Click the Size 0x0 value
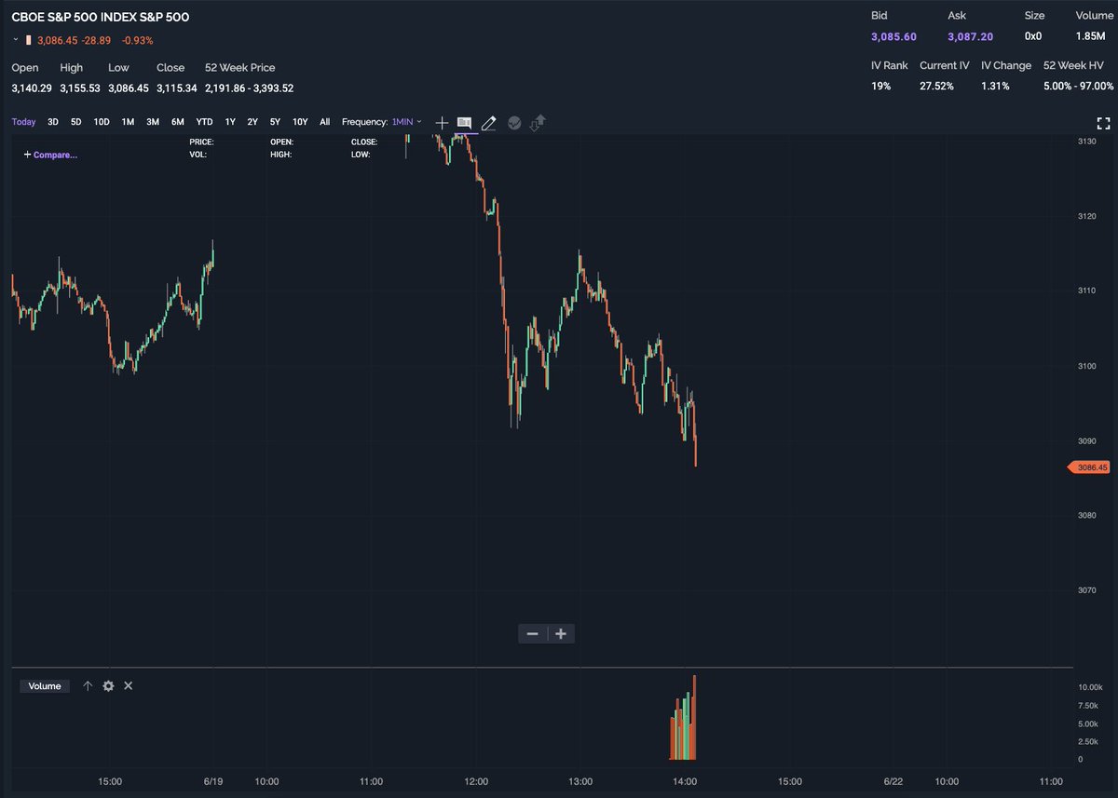Image resolution: width=1118 pixels, height=798 pixels. [x=1034, y=36]
